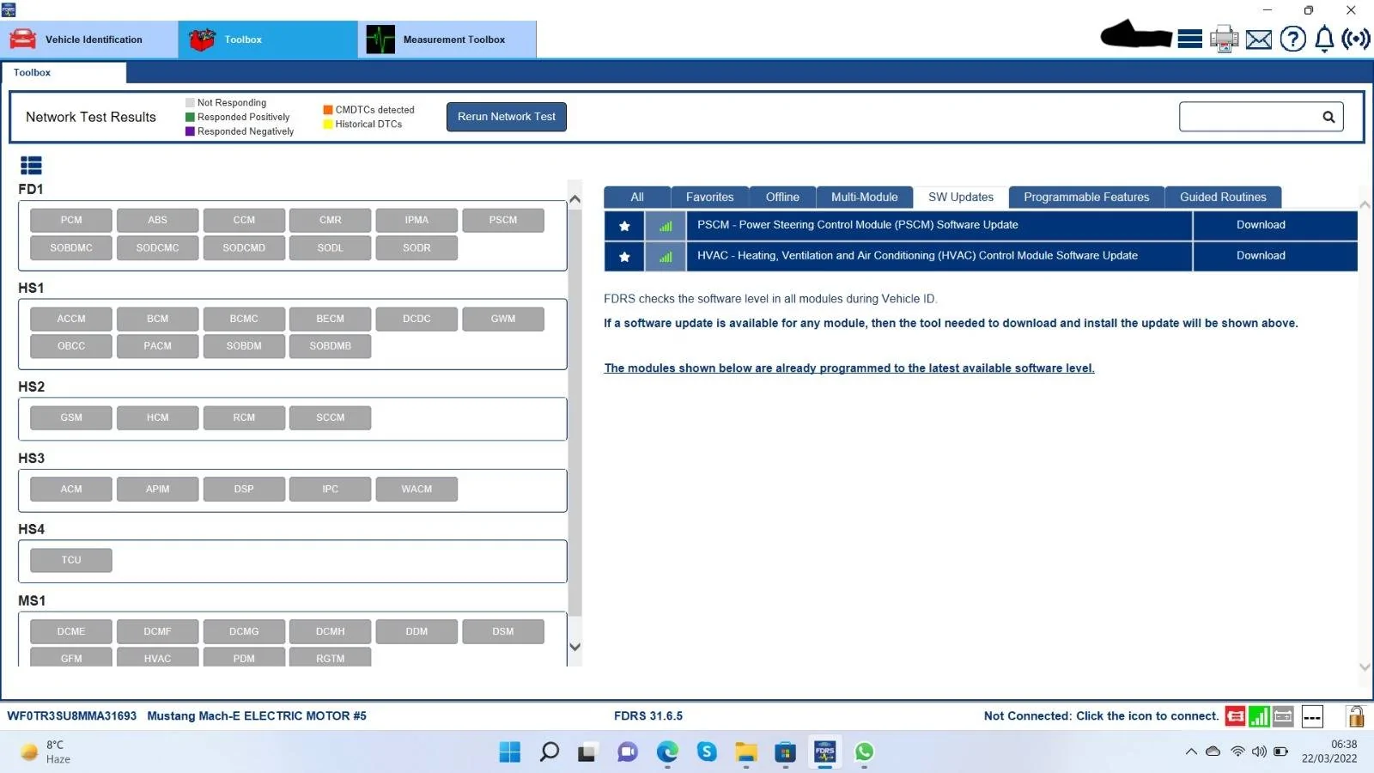This screenshot has width=1374, height=773.
Task: Click the right panel scroll down arrow
Action: coord(1365,666)
